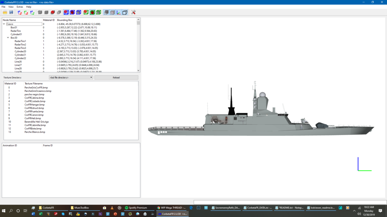Image resolution: width=387 pixels, height=217 pixels.
Task: Select the Z-Y axis view icon
Action: tap(33, 12)
